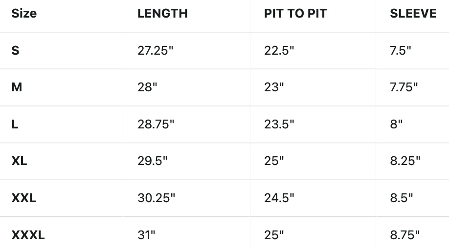Select the XXXL size row label
This screenshot has height=250, width=449.
[x=28, y=235]
